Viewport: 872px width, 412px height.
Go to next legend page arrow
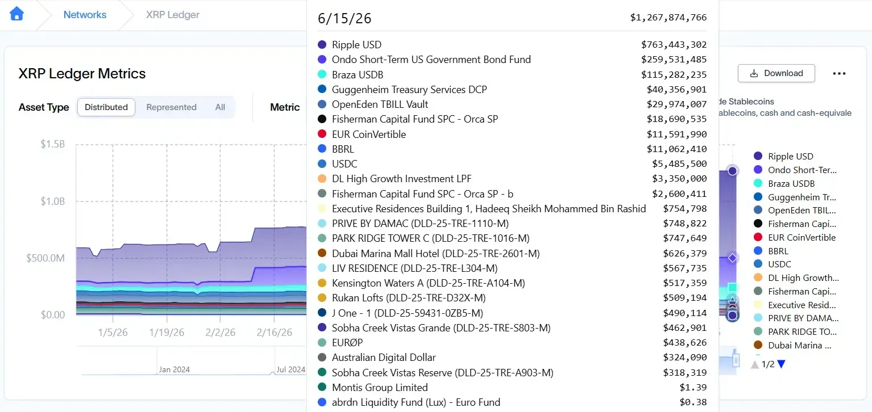click(782, 364)
